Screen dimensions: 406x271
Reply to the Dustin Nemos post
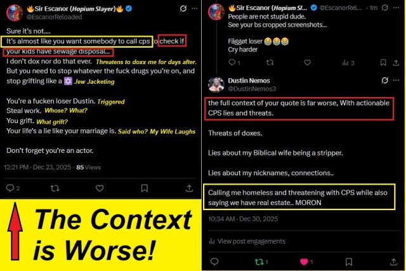coord(214,262)
